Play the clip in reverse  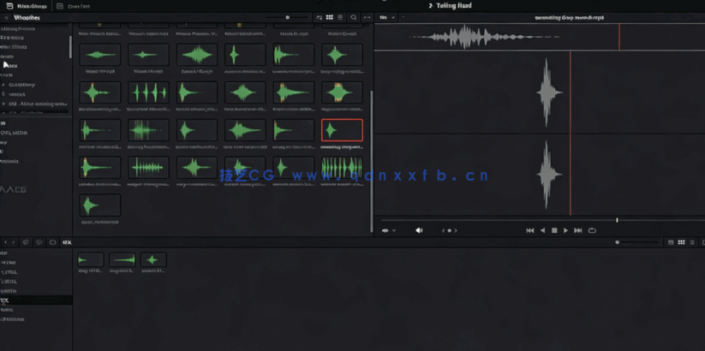543,230
